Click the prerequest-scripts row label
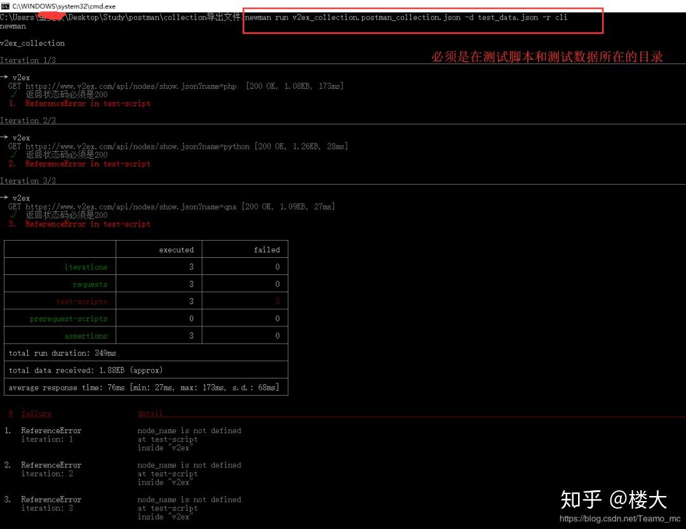Screen dimensions: 686x529 click(70, 318)
